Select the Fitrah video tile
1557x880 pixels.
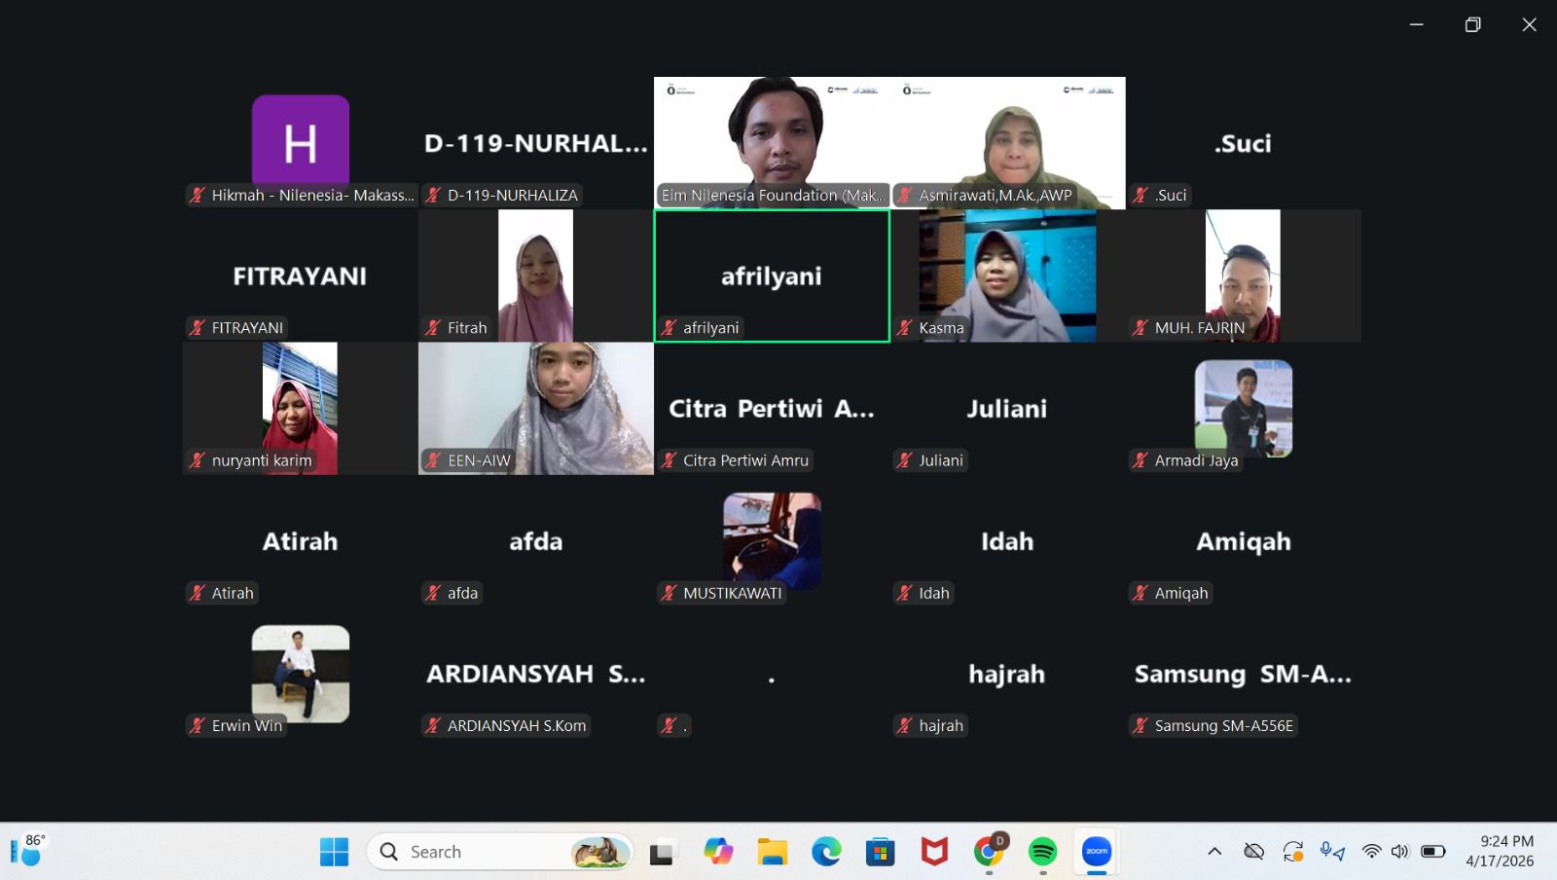(536, 275)
